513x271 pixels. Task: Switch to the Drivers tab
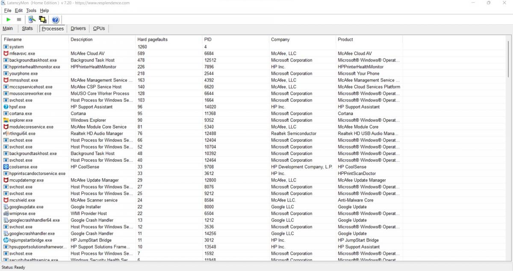pos(78,29)
